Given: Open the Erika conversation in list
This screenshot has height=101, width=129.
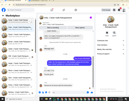Looking at the screenshot, I should click(17, 28).
